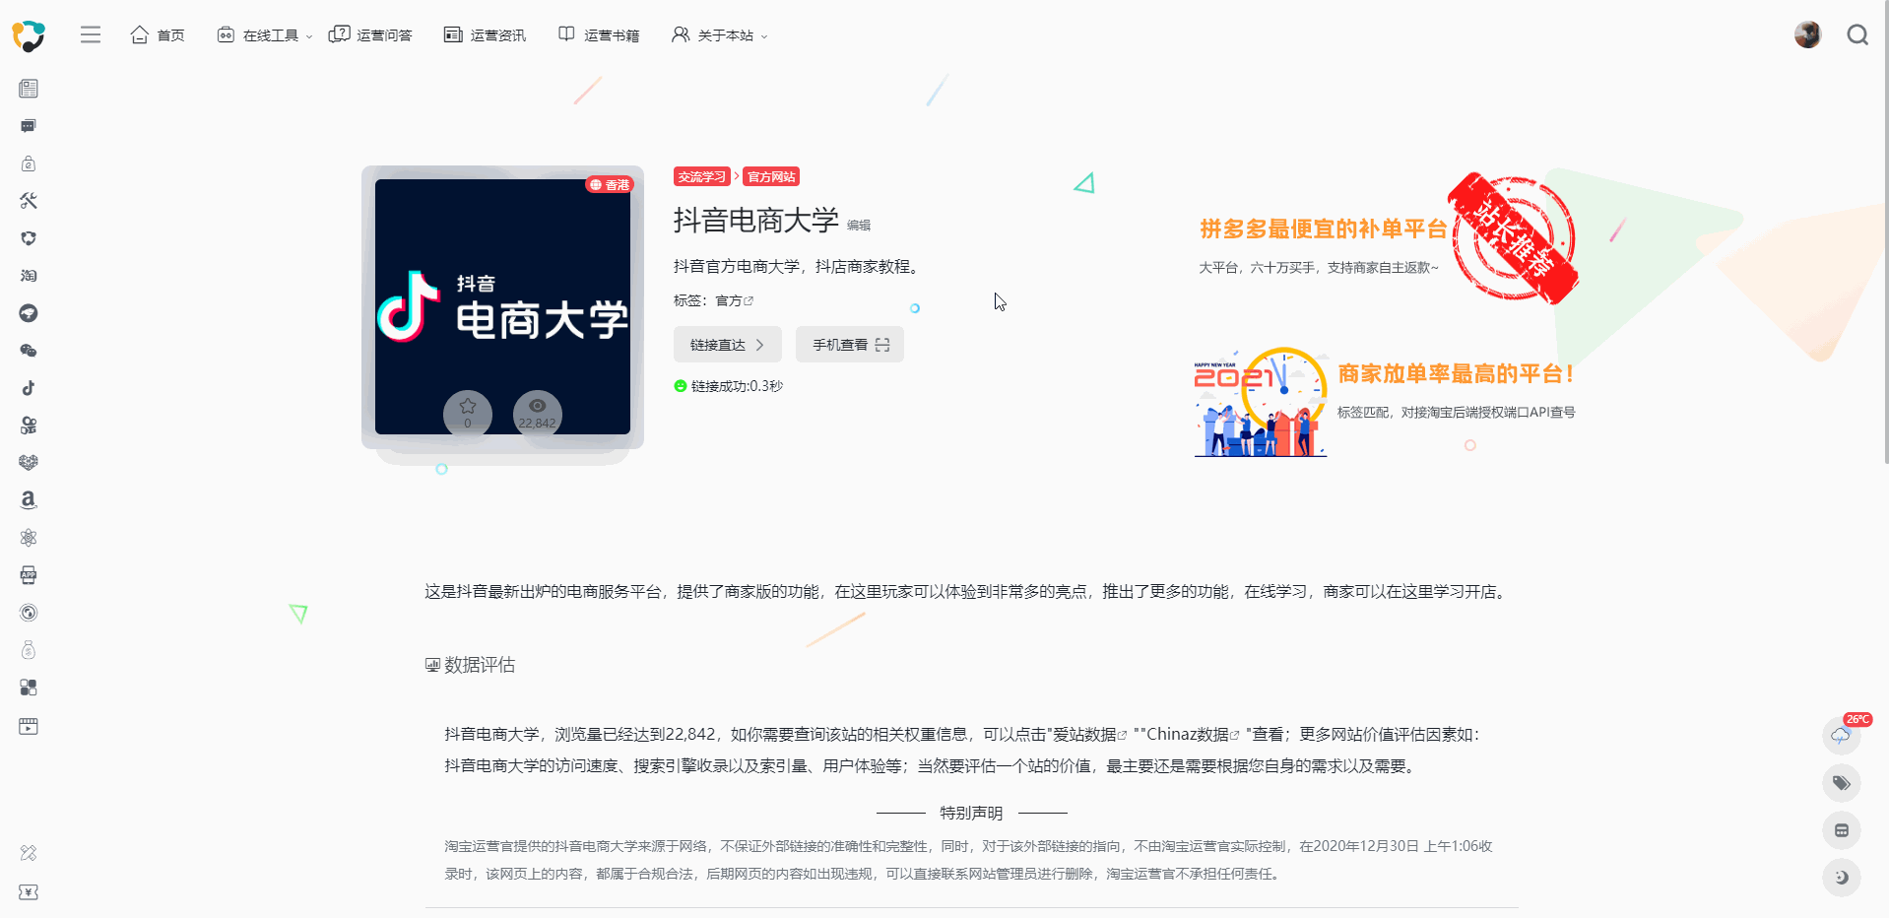The height and width of the screenshot is (918, 1889).
Task: Open the circular arrows sidebar icon
Action: 29,238
